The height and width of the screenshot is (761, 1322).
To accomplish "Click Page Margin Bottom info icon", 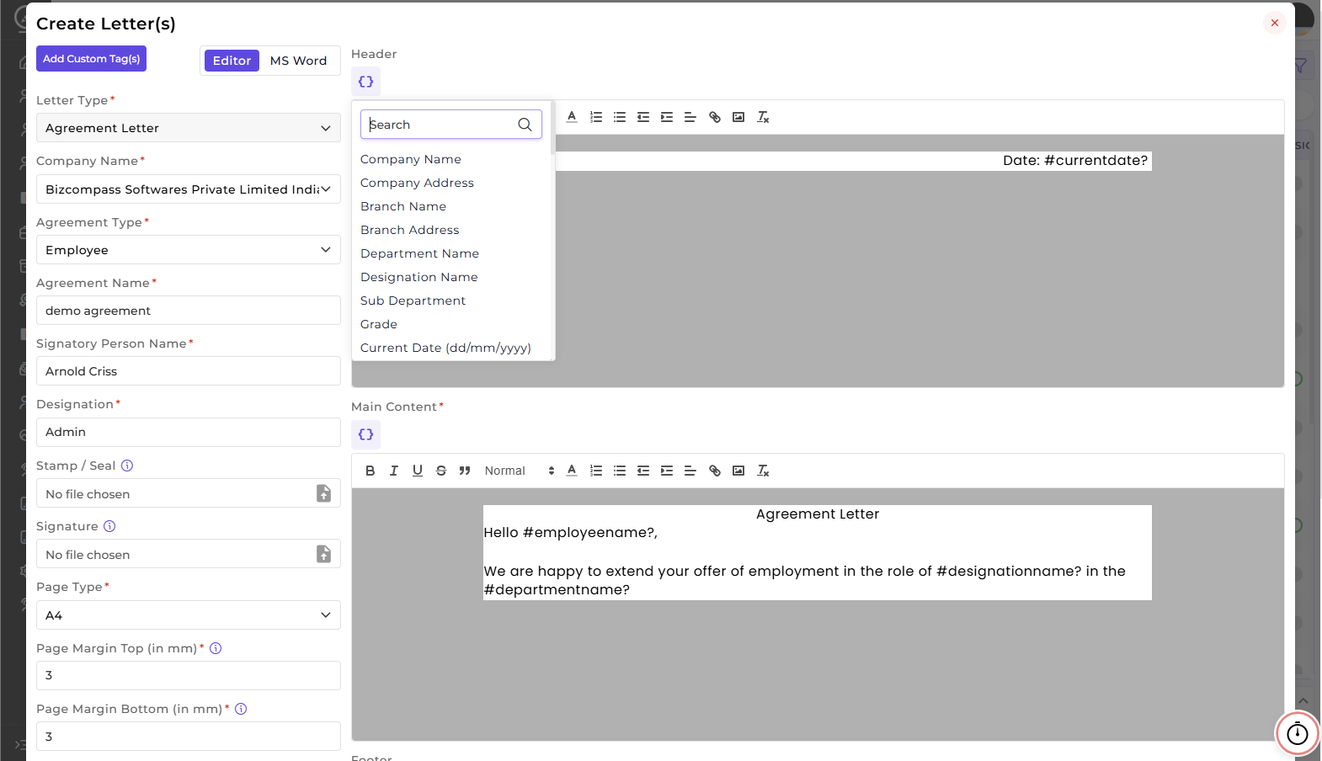I will pos(241,709).
